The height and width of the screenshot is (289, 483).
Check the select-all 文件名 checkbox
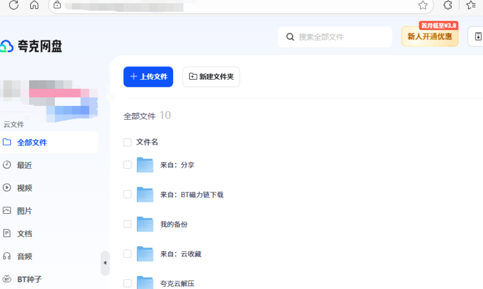127,142
